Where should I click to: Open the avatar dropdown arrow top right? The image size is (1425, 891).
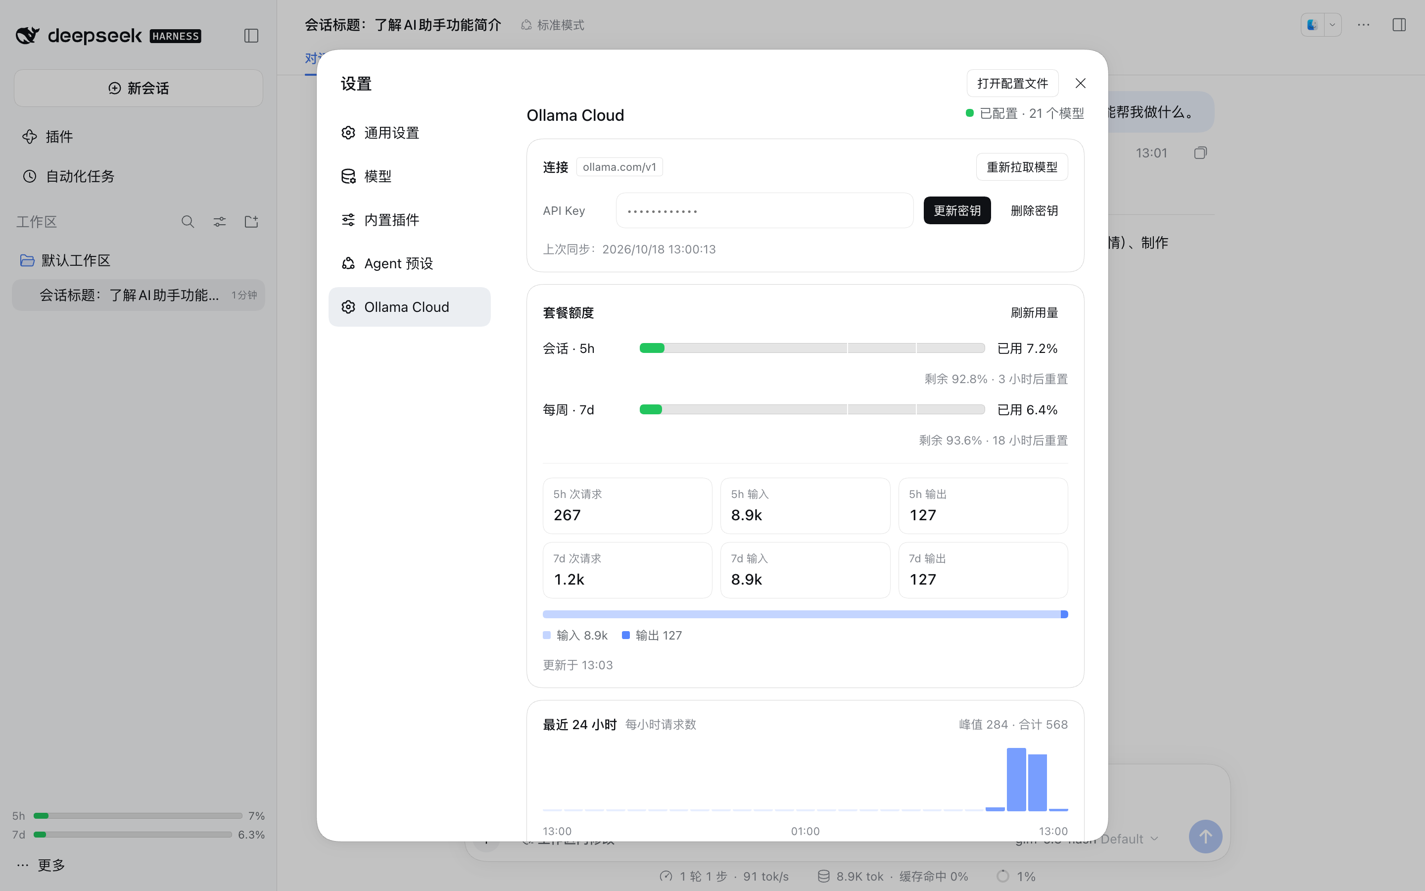click(1332, 25)
